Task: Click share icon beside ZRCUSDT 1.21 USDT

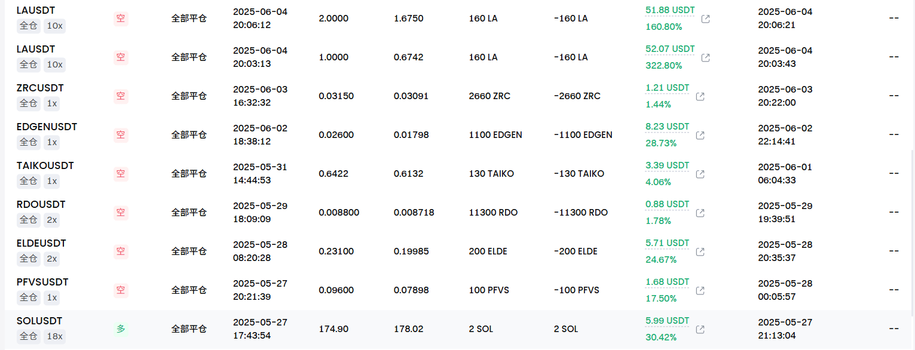Action: click(x=700, y=97)
